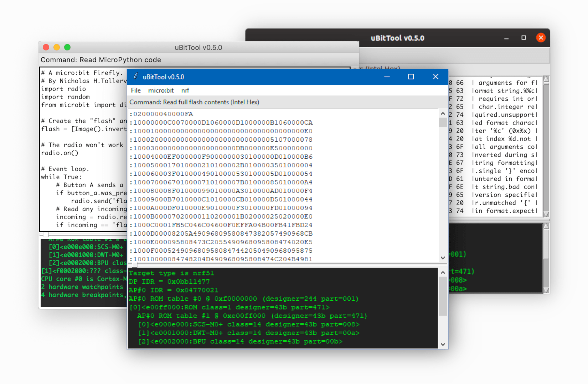This screenshot has width=588, height=384.
Task: Click the red close button on macOS window
Action: click(46, 47)
